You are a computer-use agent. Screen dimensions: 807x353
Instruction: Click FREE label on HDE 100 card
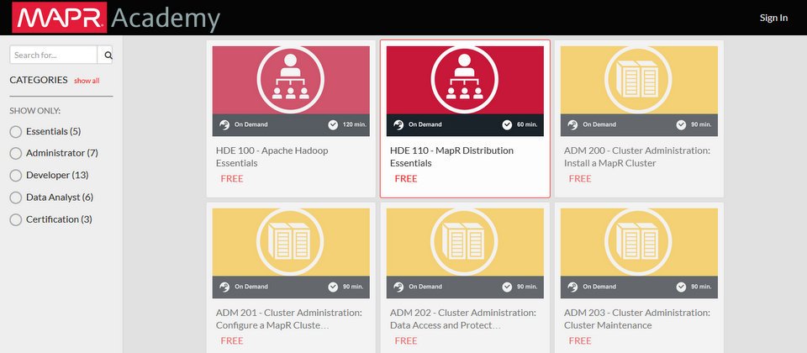(232, 178)
